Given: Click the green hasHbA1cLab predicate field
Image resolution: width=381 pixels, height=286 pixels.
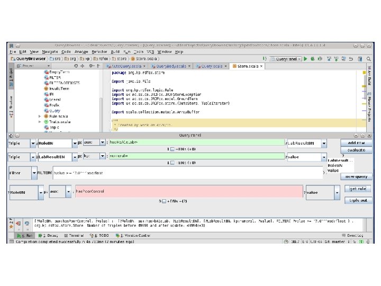Looking at the screenshot, I should [x=196, y=142].
